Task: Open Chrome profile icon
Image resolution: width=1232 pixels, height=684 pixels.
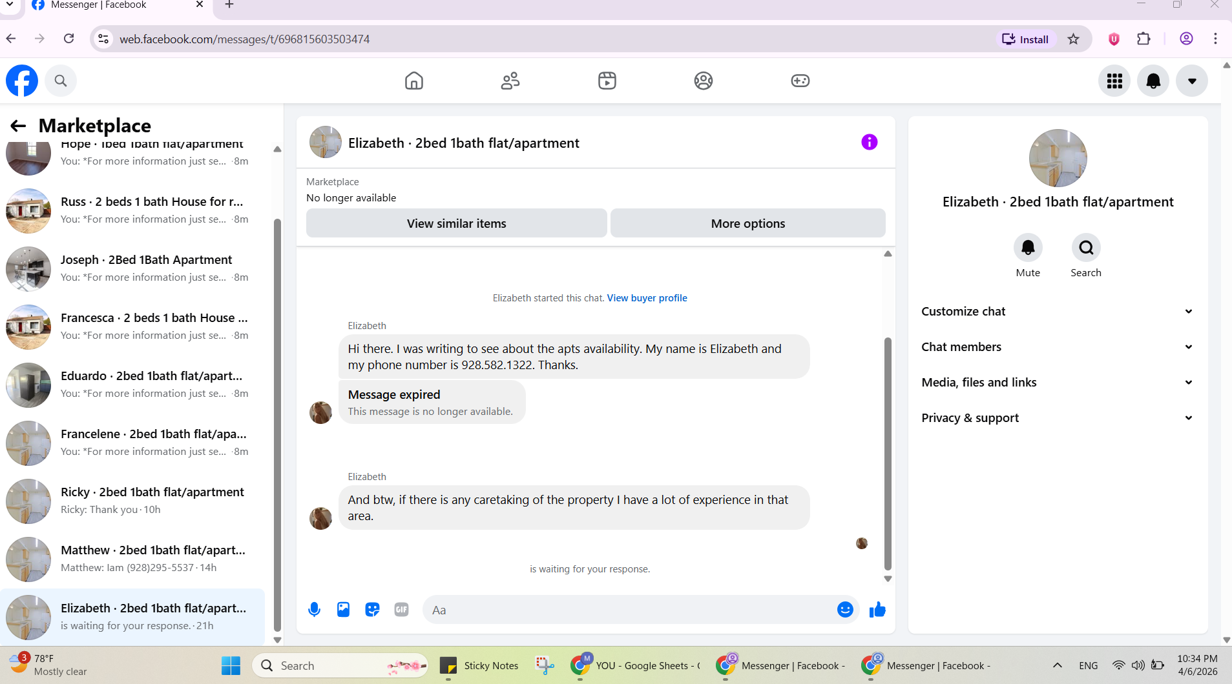Action: click(x=1186, y=39)
